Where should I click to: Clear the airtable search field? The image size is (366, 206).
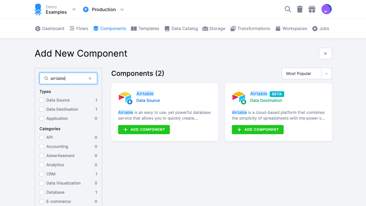click(90, 78)
